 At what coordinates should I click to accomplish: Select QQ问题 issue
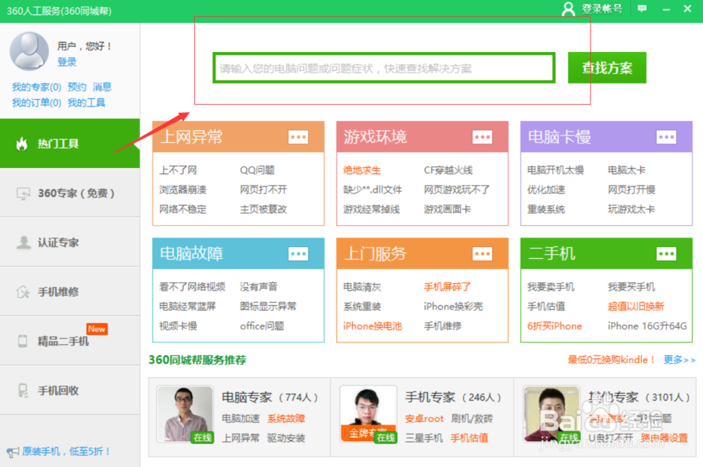257,170
